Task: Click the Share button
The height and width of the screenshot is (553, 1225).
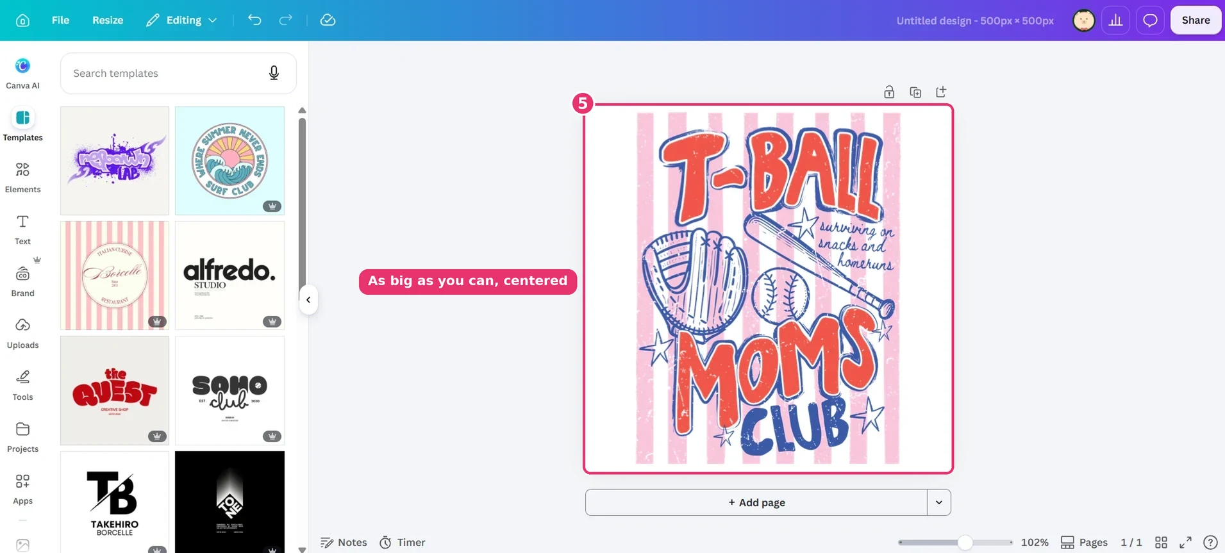Action: tap(1196, 20)
